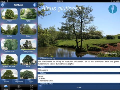The image size is (120, 90).
Task: Open the Apps button
Action: 31,82
